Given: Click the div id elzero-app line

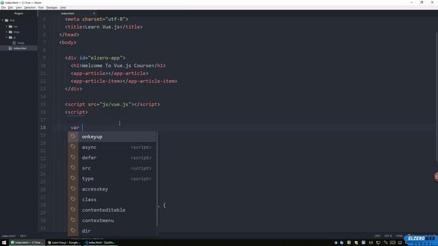Looking at the screenshot, I should tap(95, 58).
